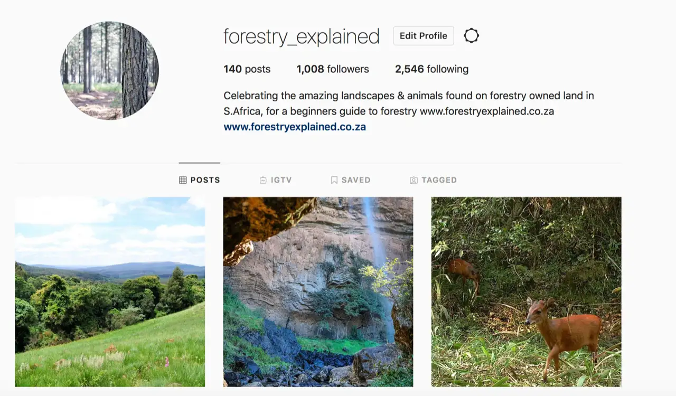Image resolution: width=676 pixels, height=396 pixels.
Task: Click the 140 posts count
Action: [247, 69]
